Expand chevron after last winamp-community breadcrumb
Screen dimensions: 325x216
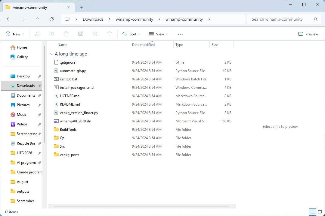coord(209,19)
